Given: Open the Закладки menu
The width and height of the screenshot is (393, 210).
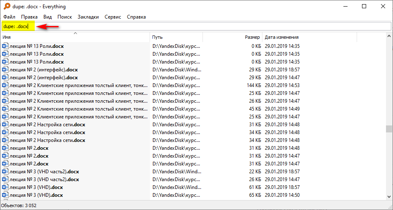Looking at the screenshot, I should tap(88, 17).
